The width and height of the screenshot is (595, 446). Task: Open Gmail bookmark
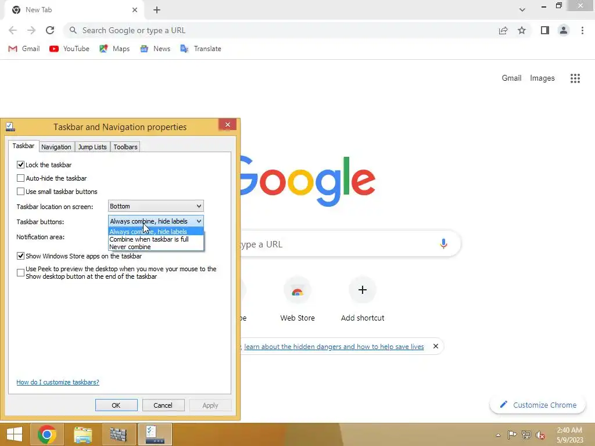24,49
